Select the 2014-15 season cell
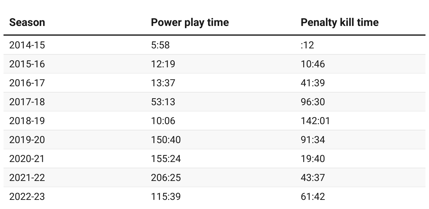The height and width of the screenshot is (209, 429). tap(27, 45)
